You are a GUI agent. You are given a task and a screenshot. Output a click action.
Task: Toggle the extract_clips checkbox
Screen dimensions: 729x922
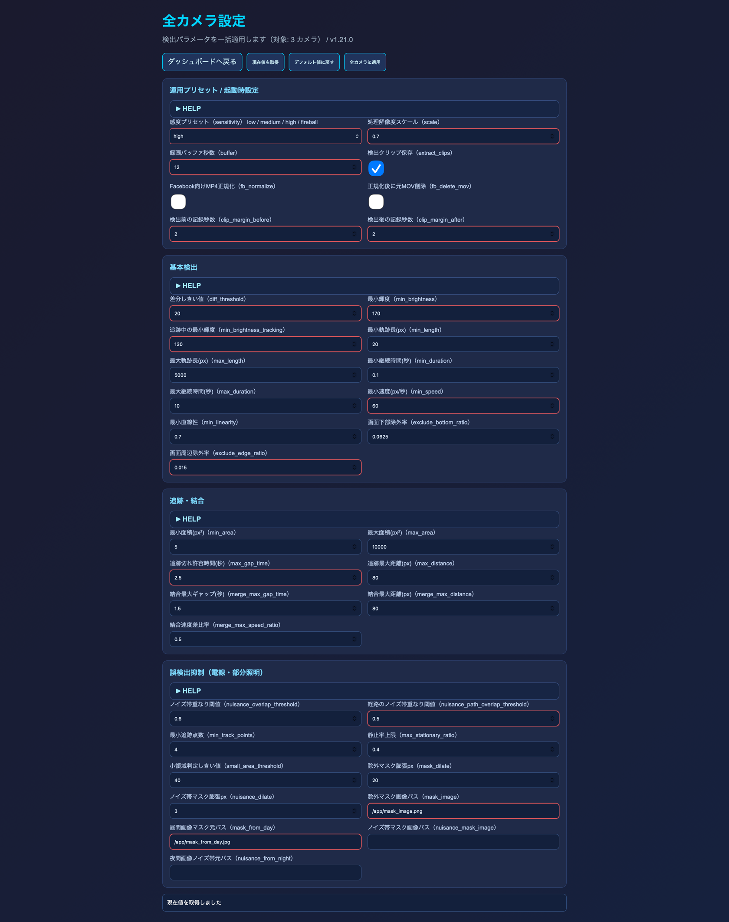[x=376, y=168]
